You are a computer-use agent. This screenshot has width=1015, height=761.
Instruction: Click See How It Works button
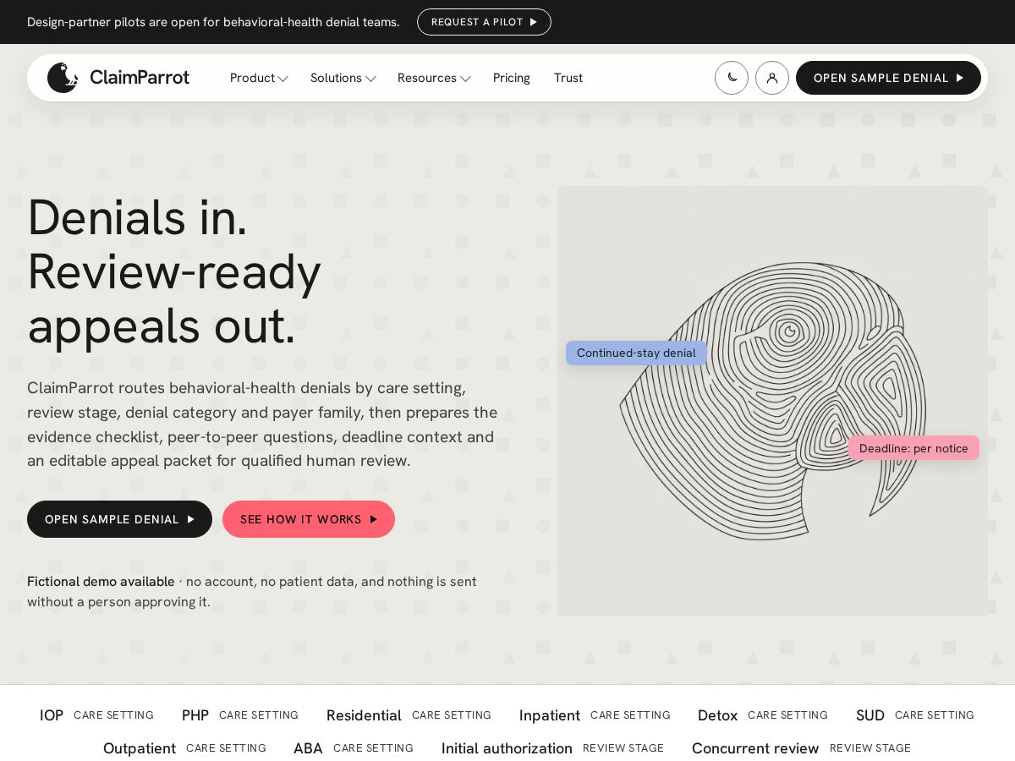(x=309, y=519)
